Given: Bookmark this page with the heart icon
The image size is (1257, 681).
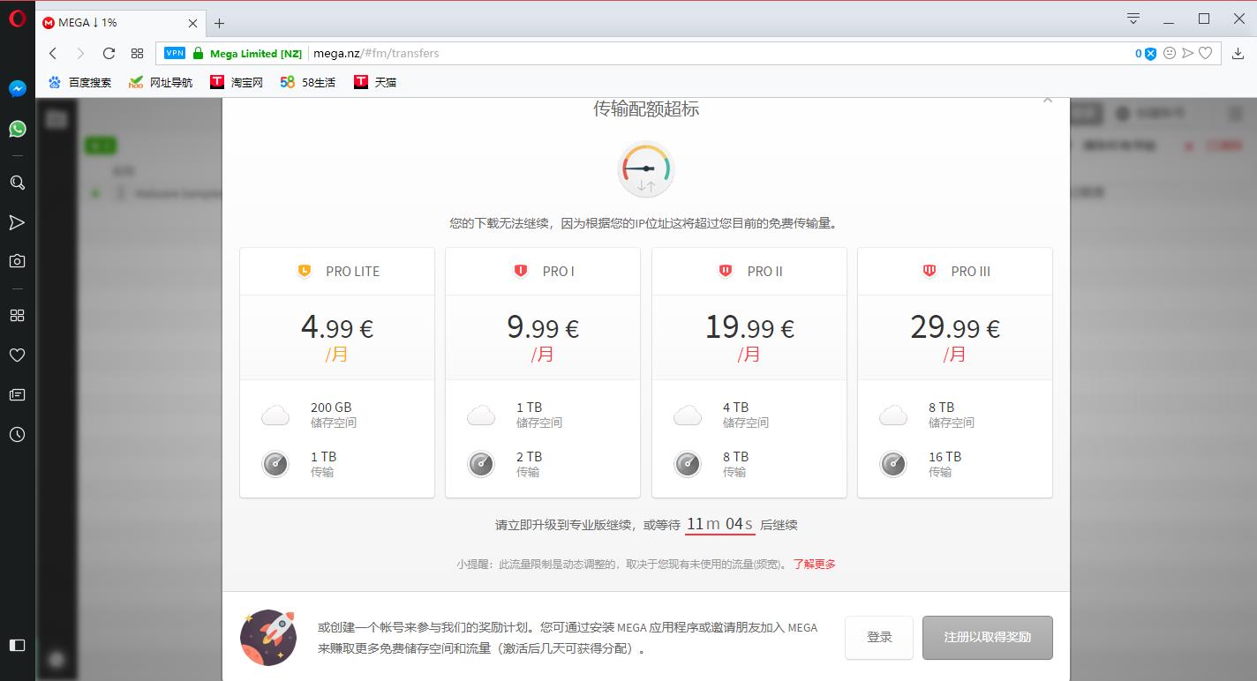Looking at the screenshot, I should pos(1205,53).
